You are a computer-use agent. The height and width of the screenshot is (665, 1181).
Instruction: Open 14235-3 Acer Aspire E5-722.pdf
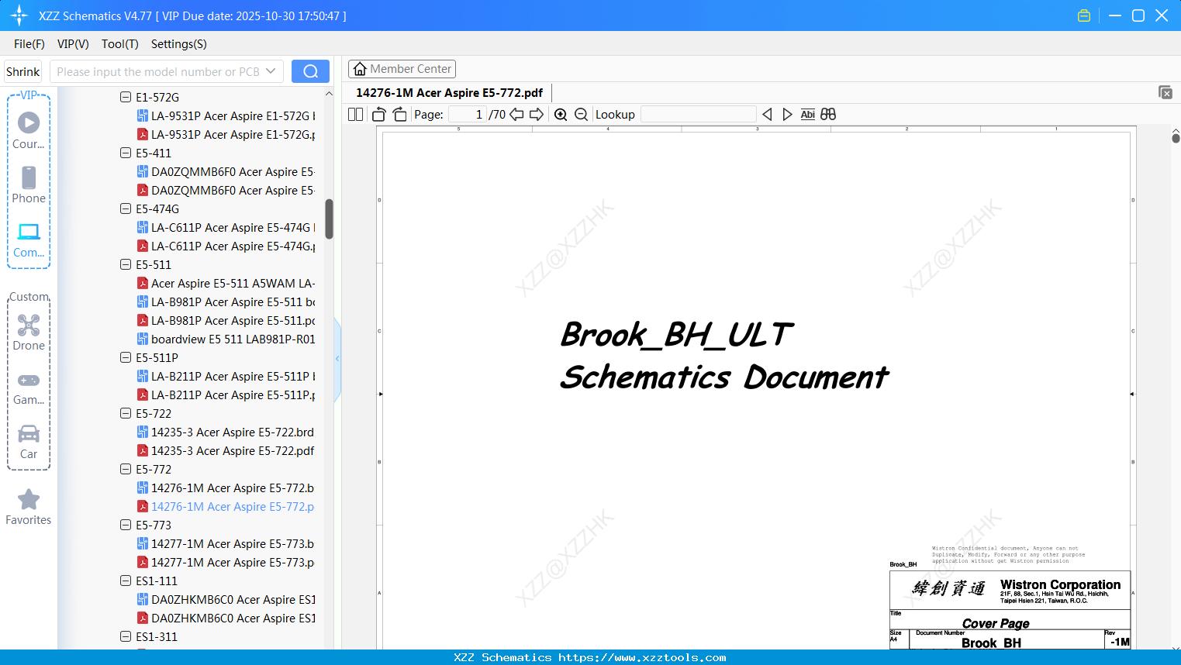226,451
